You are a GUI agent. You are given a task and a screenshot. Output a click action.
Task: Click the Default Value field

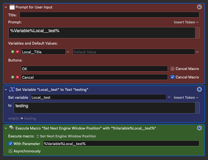pos(133,52)
